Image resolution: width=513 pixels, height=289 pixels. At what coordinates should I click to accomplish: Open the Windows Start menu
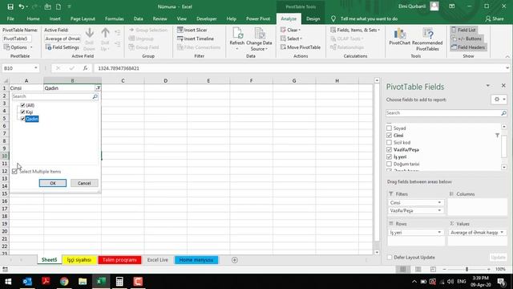pos(8,282)
